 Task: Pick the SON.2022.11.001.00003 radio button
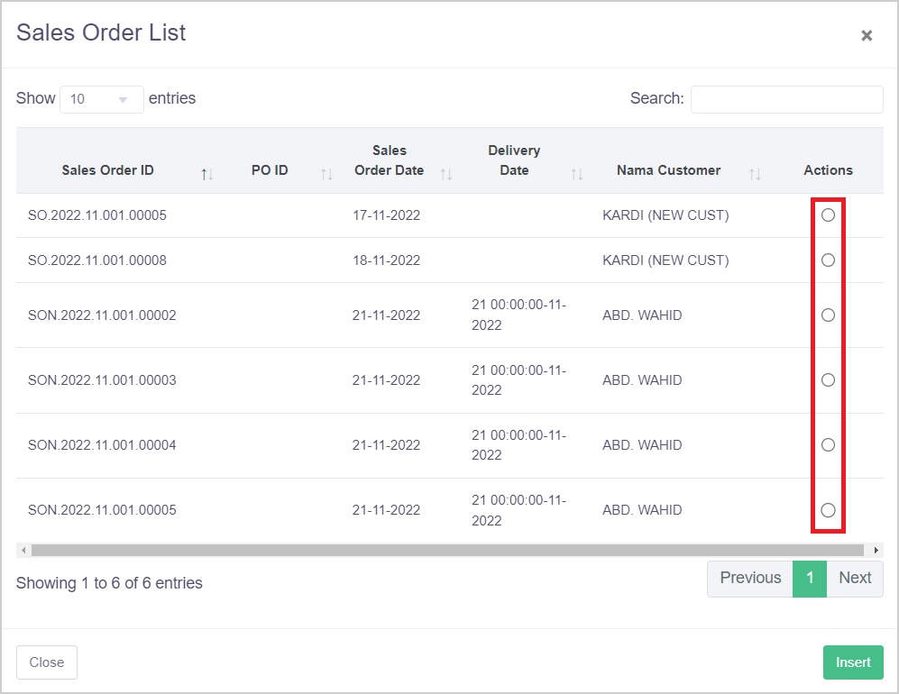pos(828,380)
